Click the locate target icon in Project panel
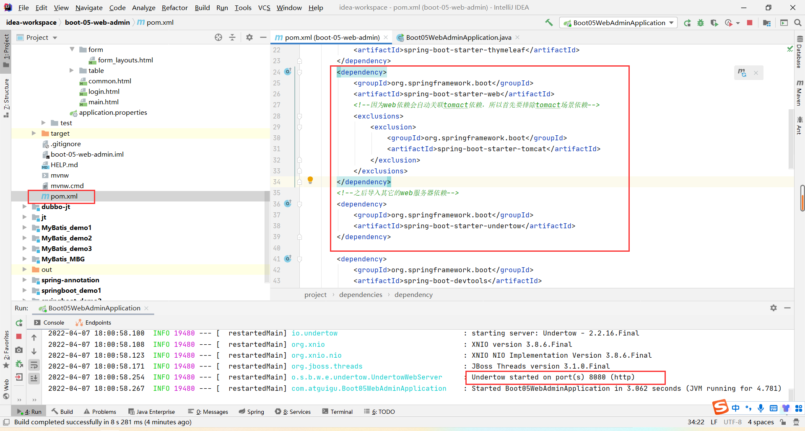 [x=218, y=37]
